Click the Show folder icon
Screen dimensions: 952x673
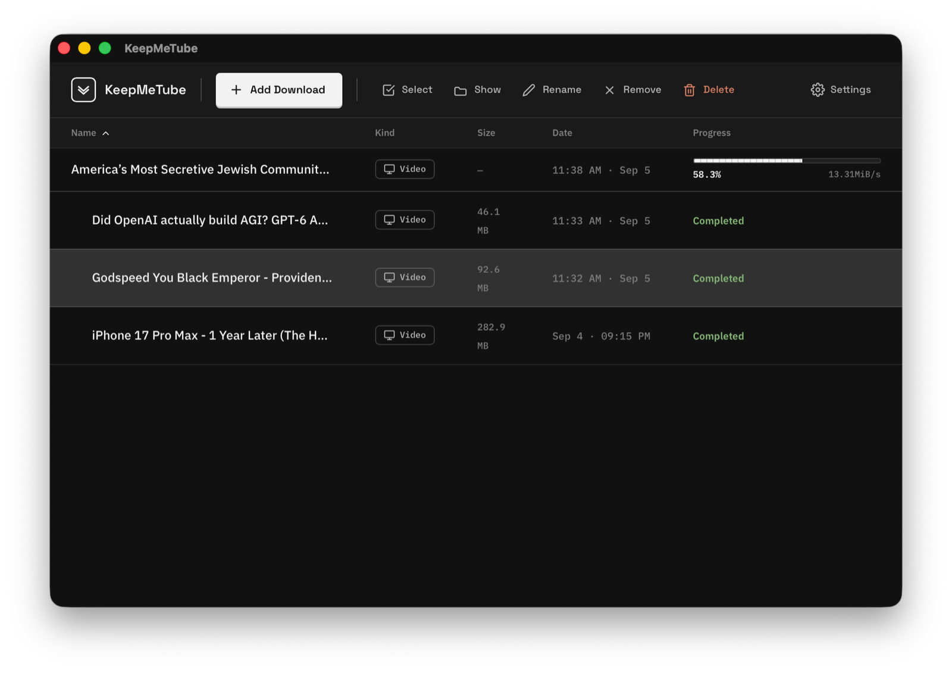[460, 90]
